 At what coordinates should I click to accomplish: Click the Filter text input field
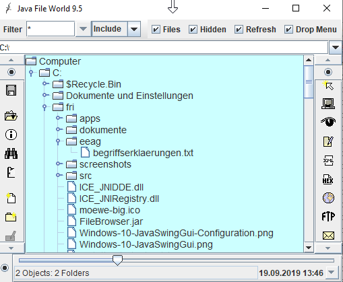(x=51, y=29)
